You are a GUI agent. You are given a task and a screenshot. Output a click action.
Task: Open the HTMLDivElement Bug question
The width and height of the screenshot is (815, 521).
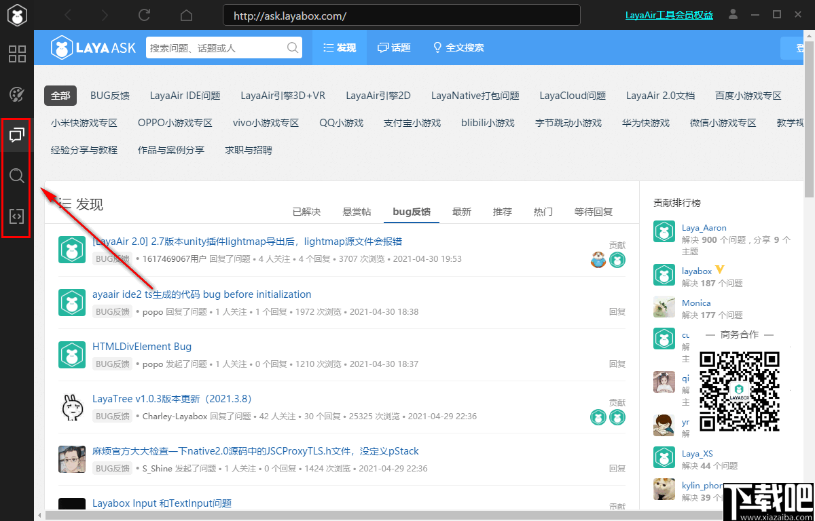click(x=142, y=347)
